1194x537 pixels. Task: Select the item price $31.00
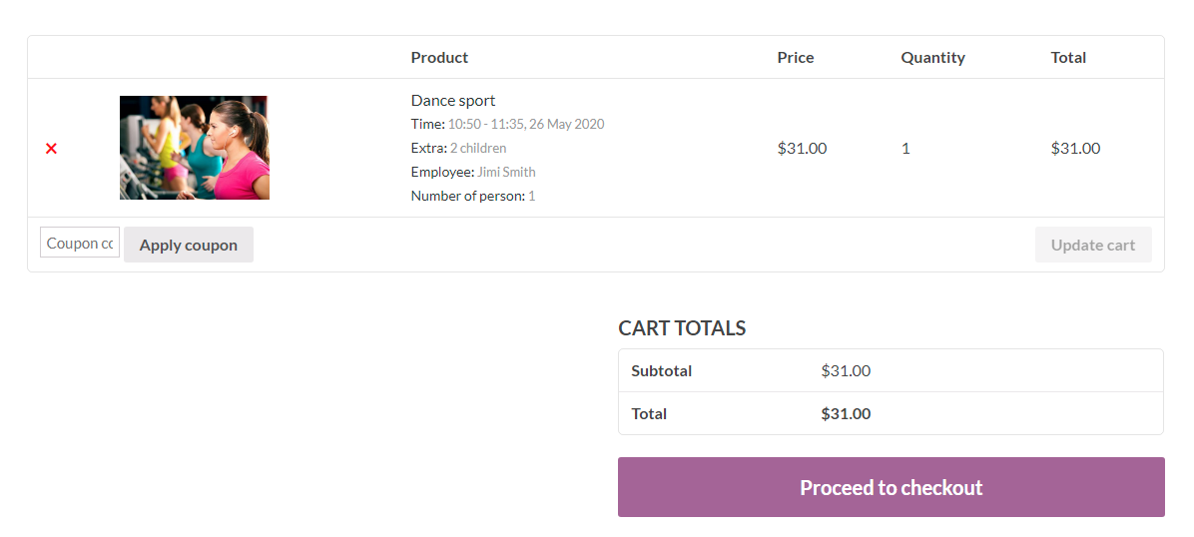802,149
